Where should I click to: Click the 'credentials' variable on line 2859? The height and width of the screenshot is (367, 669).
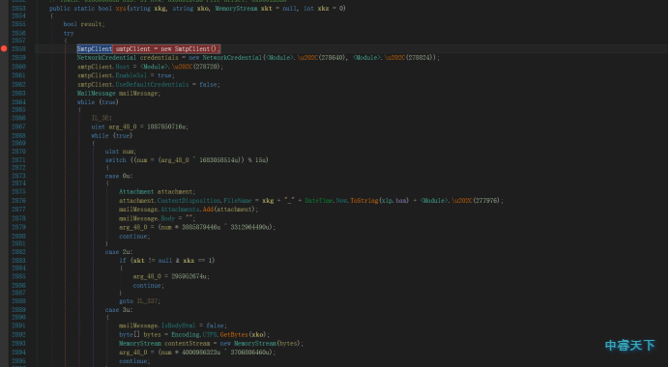tap(160, 58)
